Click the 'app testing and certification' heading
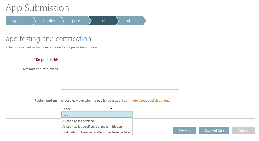The height and width of the screenshot is (141, 259). (x=48, y=39)
